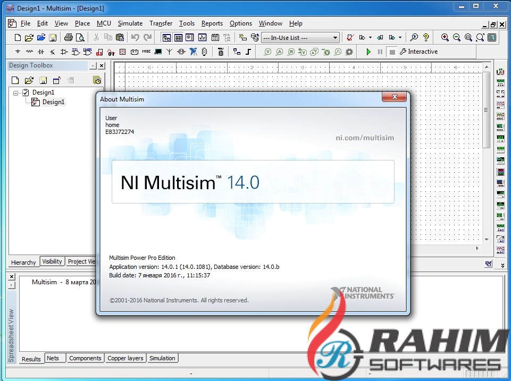Toggle the Spreadsheet View toolbar button
The height and width of the screenshot is (381, 511).
(178, 38)
